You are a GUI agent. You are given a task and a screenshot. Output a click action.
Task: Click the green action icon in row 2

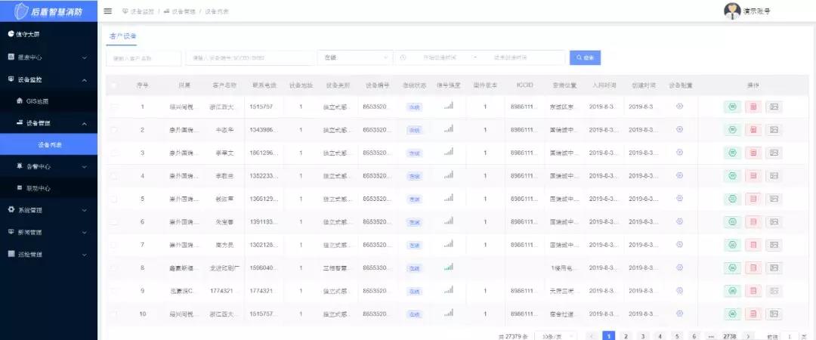point(732,130)
